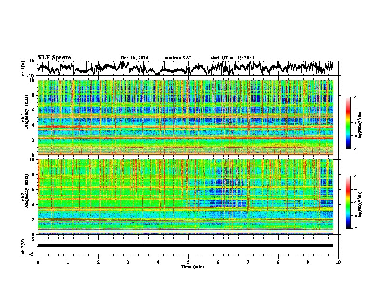Click time axis tick label 1

(x=68, y=262)
